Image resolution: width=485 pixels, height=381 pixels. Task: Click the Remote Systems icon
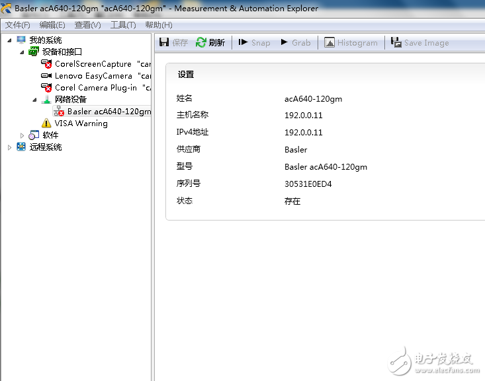coord(21,147)
